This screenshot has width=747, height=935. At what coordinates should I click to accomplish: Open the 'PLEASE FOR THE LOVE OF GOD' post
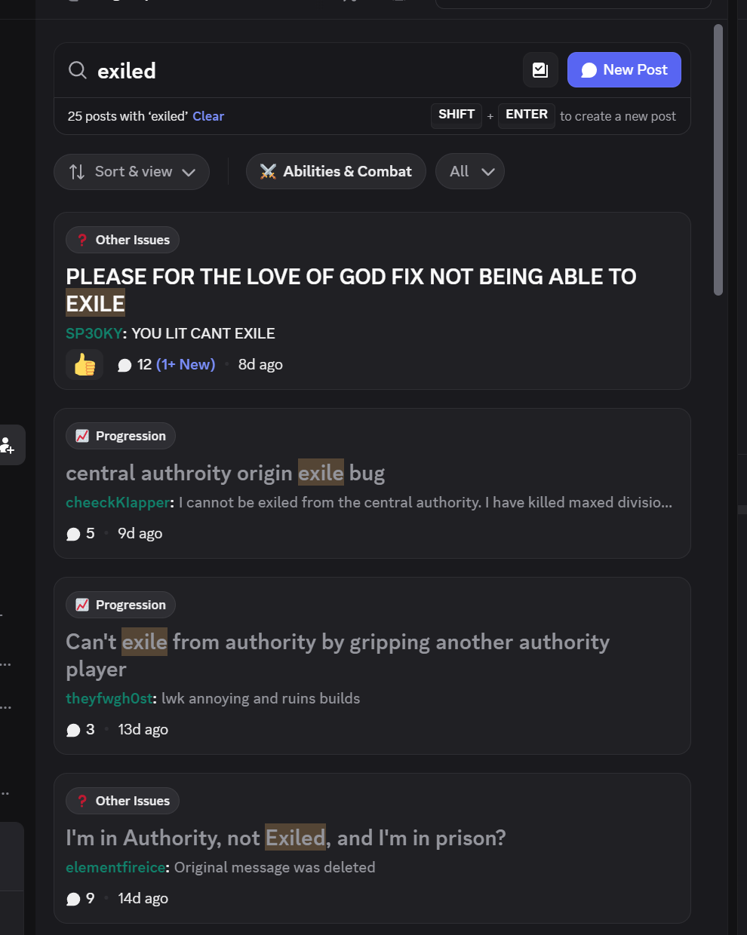(x=351, y=277)
